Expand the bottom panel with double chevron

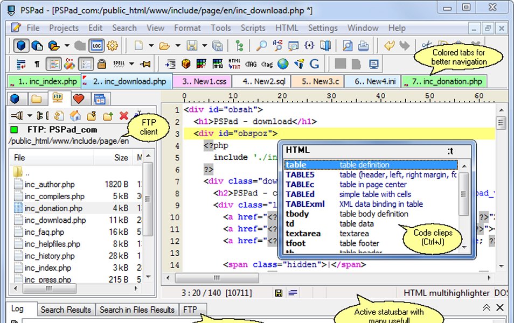(487, 307)
